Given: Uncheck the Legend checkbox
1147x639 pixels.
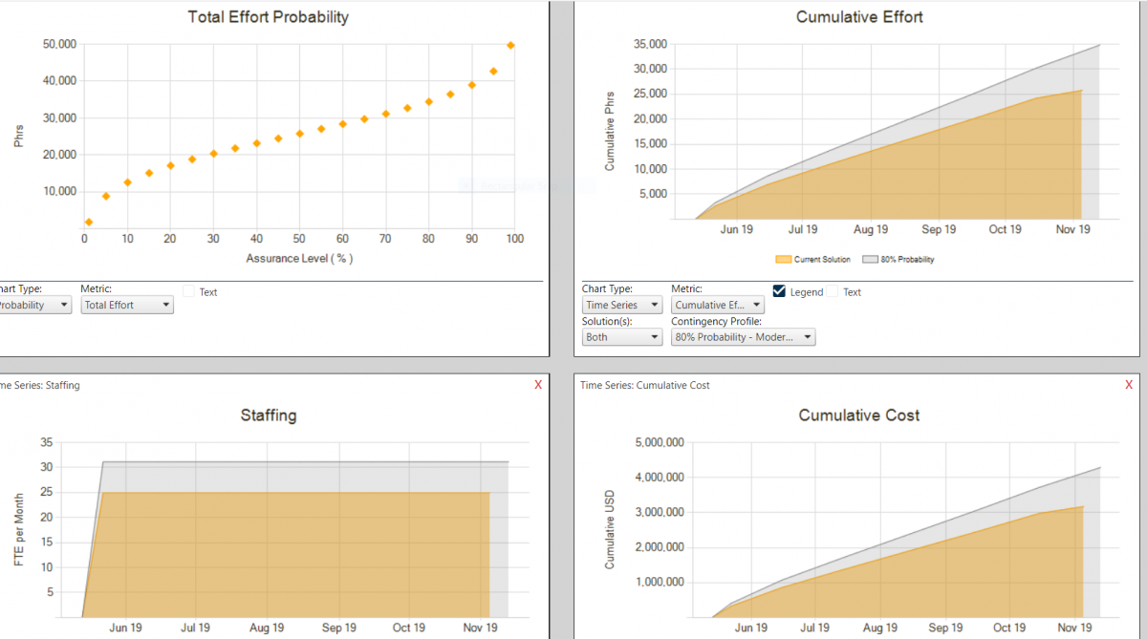Looking at the screenshot, I should (x=779, y=291).
